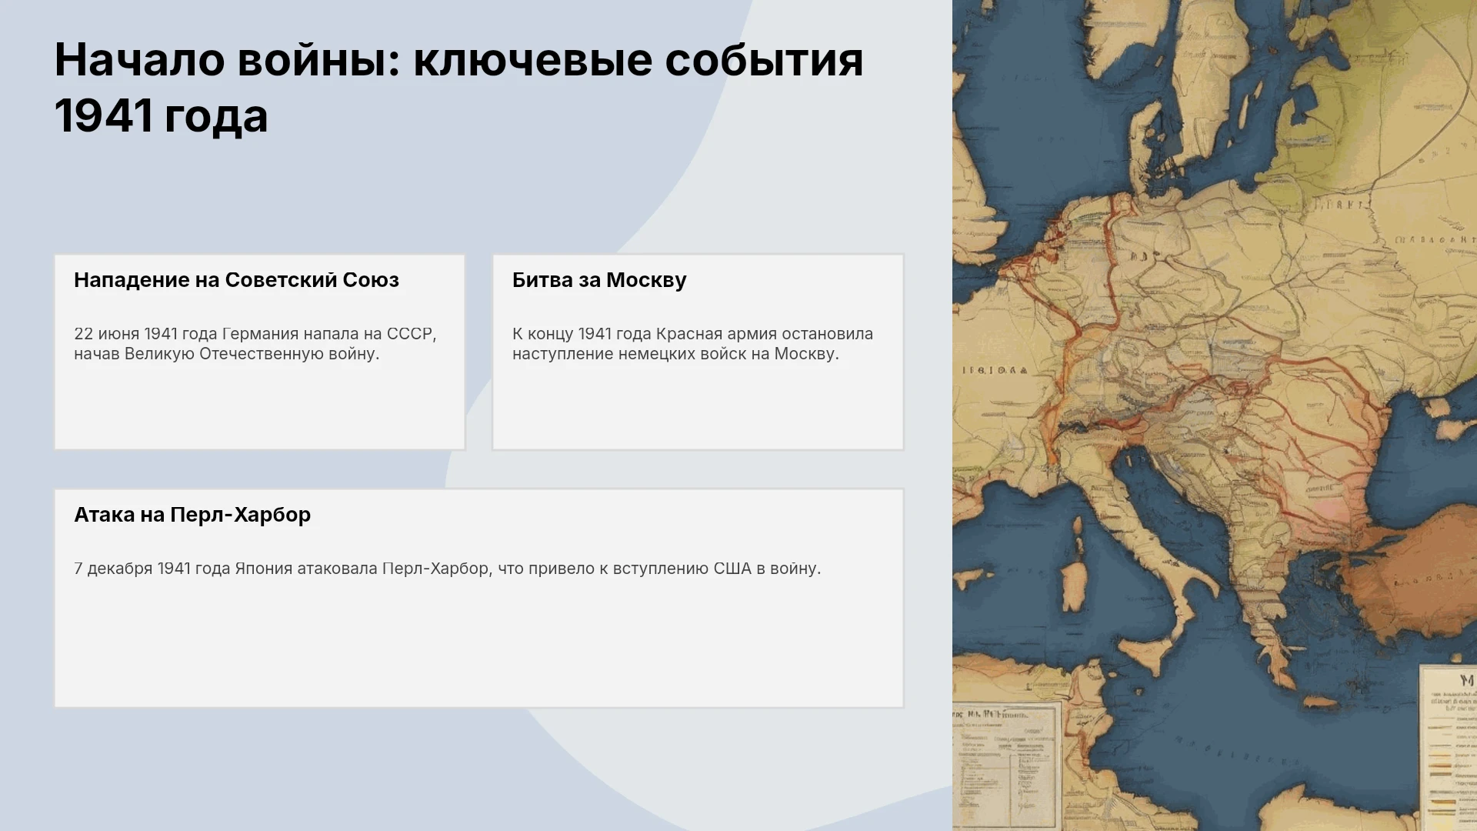Viewport: 1477px width, 831px height.
Task: Click the Europe map image
Action: pyautogui.click(x=1215, y=415)
